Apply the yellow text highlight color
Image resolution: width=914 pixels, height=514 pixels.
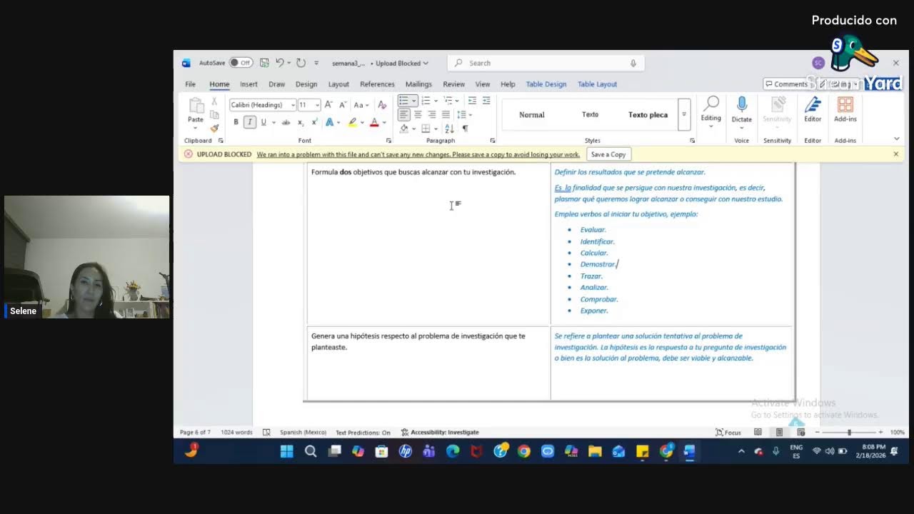351,122
